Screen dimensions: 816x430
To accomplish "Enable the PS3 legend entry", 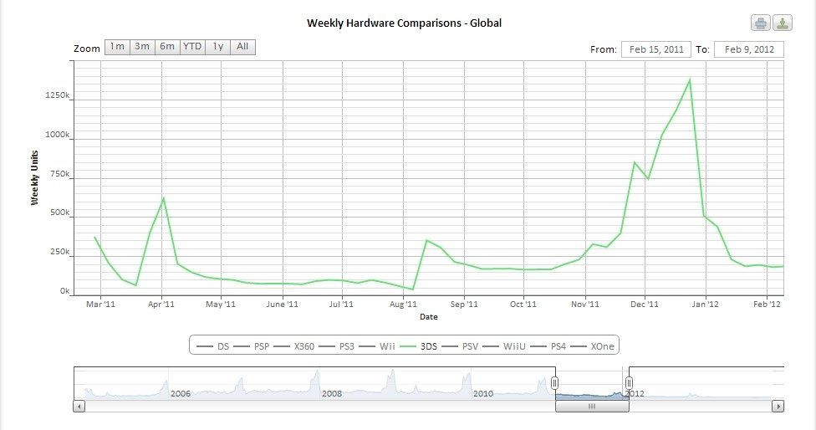I will tap(340, 346).
